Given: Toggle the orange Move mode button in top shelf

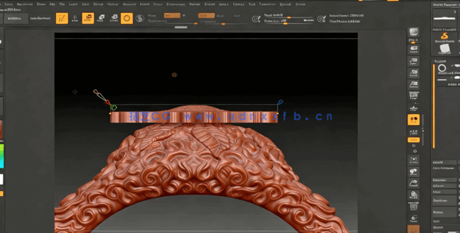Looking at the screenshot, I should (x=88, y=18).
